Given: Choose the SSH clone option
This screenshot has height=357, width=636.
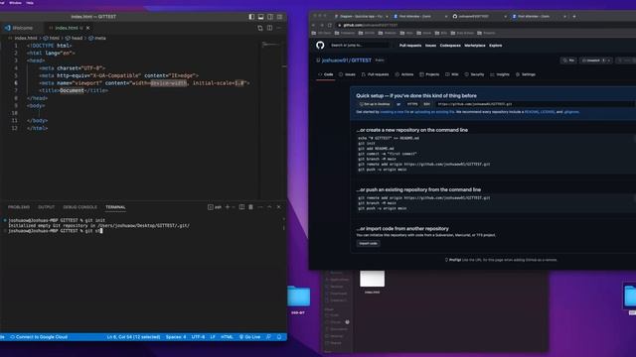Looking at the screenshot, I should tap(426, 104).
